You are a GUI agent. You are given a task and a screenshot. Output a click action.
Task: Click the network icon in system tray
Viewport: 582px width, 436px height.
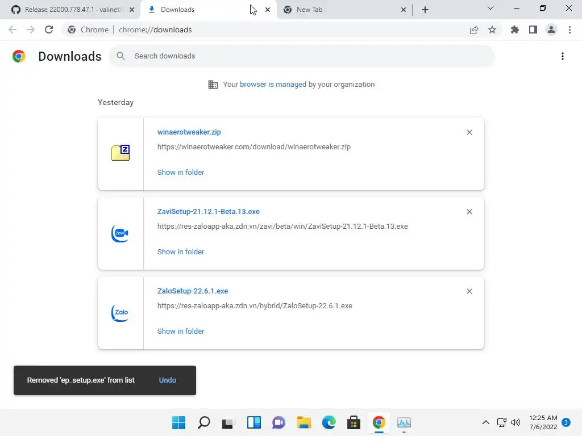pyautogui.click(x=502, y=422)
